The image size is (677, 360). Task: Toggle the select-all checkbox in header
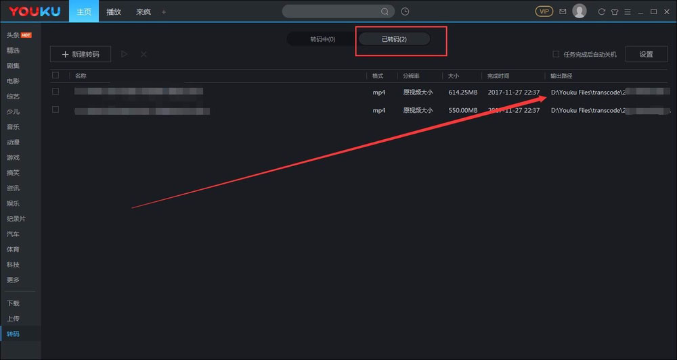coord(56,76)
